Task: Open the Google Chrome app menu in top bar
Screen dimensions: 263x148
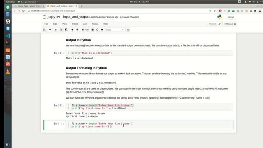Action: [x=28, y=2]
